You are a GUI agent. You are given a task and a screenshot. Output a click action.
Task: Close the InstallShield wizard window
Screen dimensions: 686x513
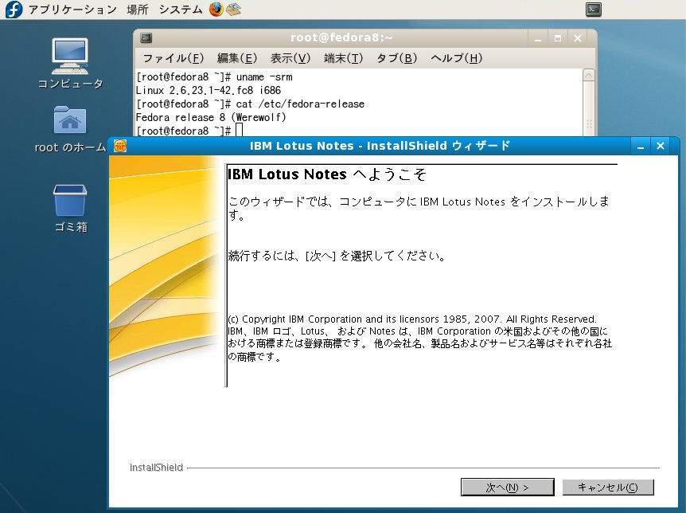click(661, 146)
